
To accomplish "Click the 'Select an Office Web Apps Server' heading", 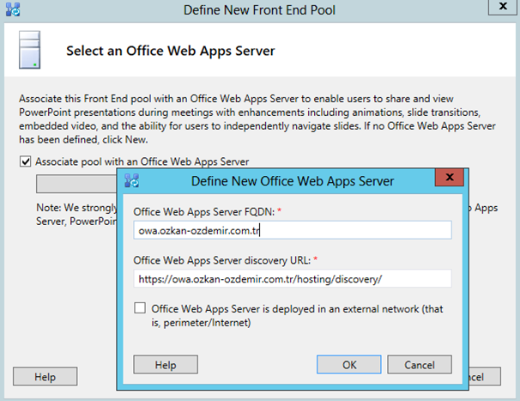I will (x=171, y=51).
